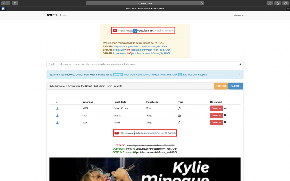
Task: Click the Max. 30 min quality cell
Action: (121, 108)
